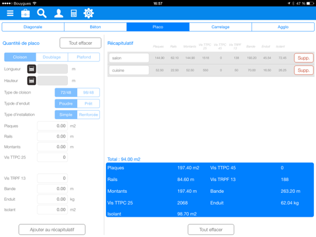316x237 pixels.
Task: Click the Isolant result field
Action: tap(53, 209)
